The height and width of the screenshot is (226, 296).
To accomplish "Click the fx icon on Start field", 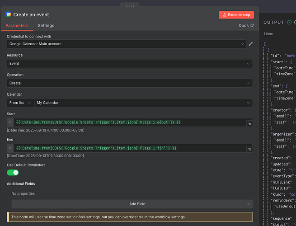I will 10,122.
